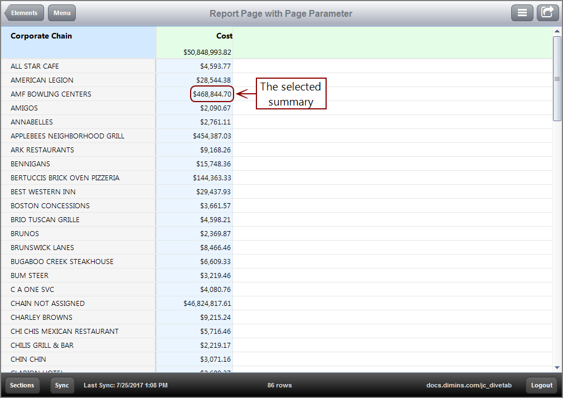
Task: Click the share/export arrow icon
Action: point(547,13)
